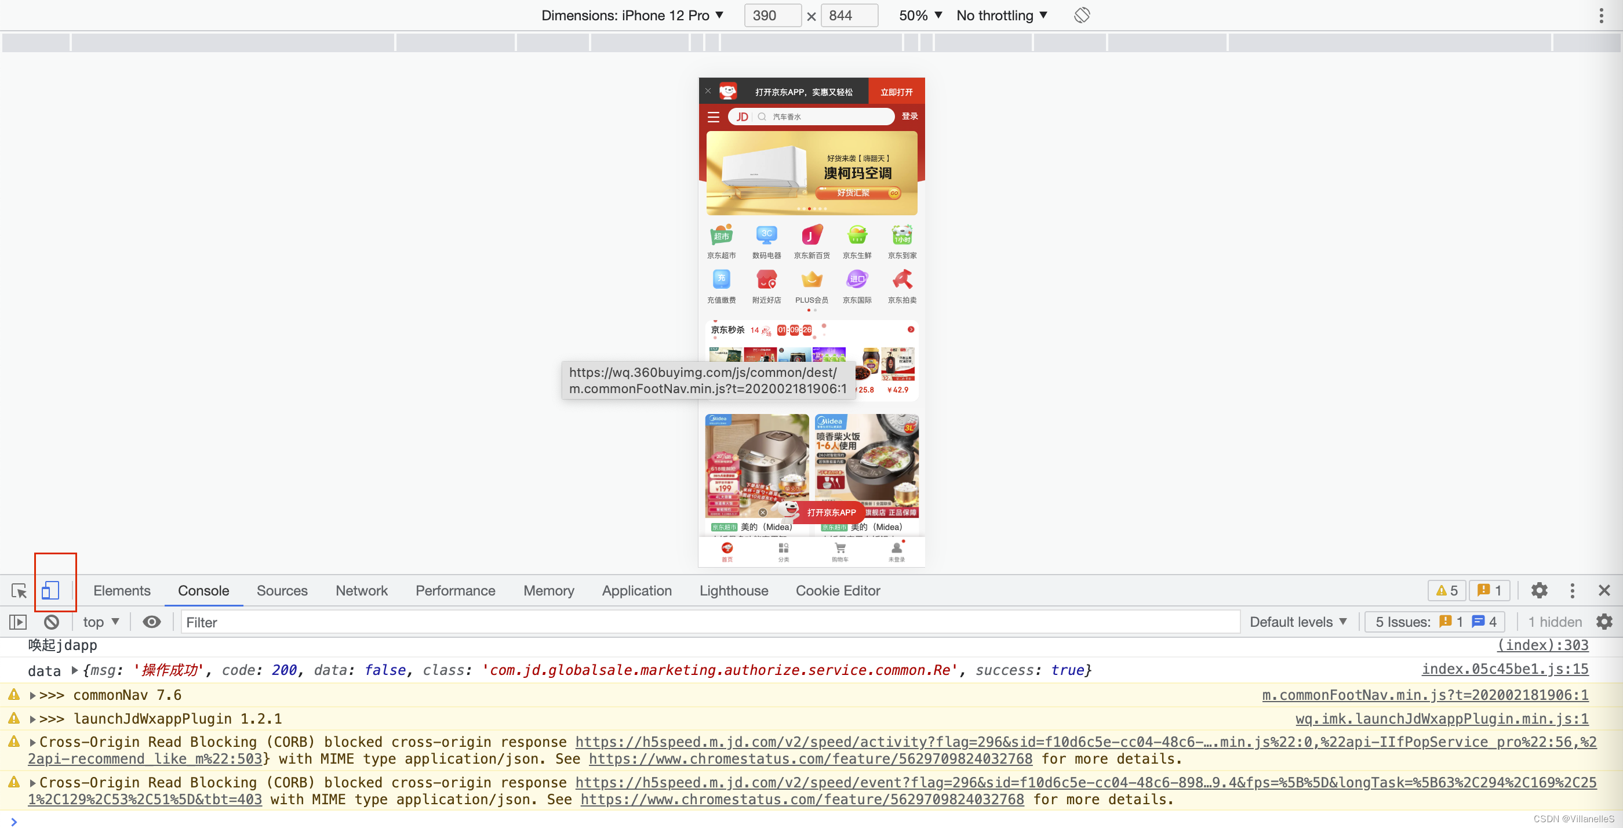Tap the 京东生鲜 category icon
The height and width of the screenshot is (828, 1623).
(857, 234)
